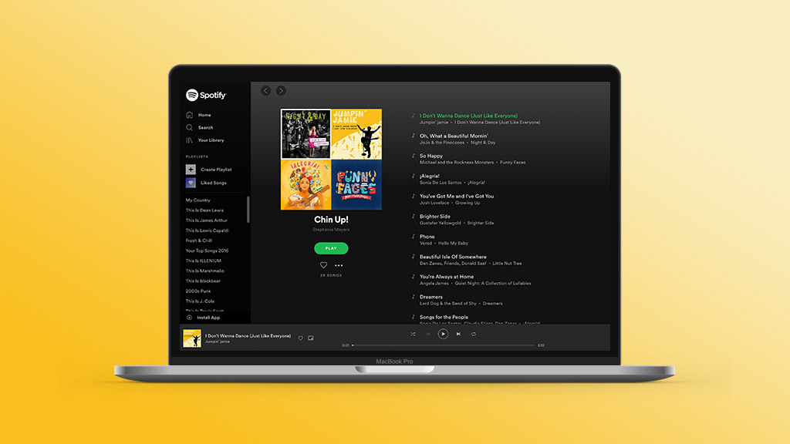Toggle repeat in the player bar
Viewport: 790px width, 444px height.
(474, 334)
